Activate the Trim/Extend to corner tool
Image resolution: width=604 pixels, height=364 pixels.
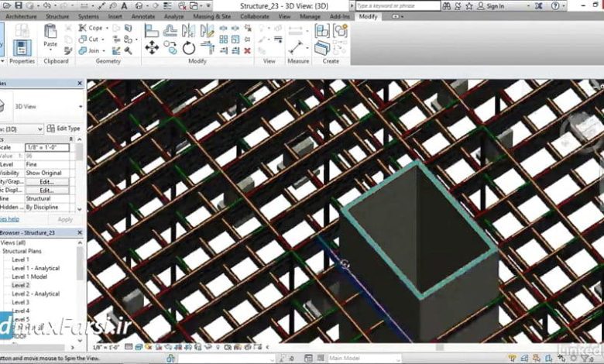(x=208, y=47)
